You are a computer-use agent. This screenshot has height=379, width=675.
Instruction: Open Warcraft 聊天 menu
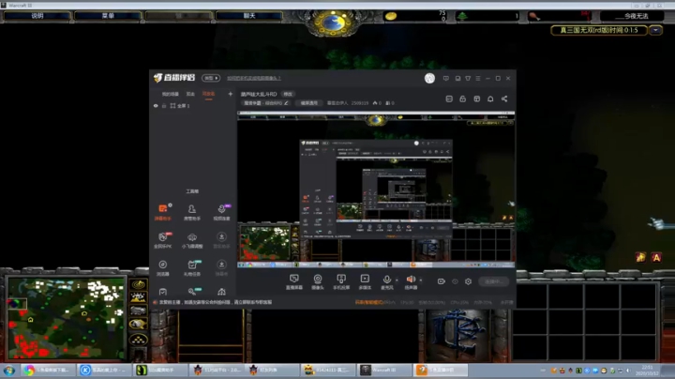pyautogui.click(x=249, y=16)
